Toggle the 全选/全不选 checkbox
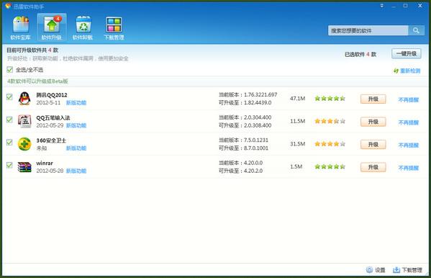 click(x=9, y=70)
